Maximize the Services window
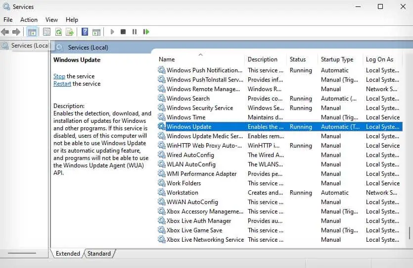Screen dimensions: 413x268 pos(380,6)
